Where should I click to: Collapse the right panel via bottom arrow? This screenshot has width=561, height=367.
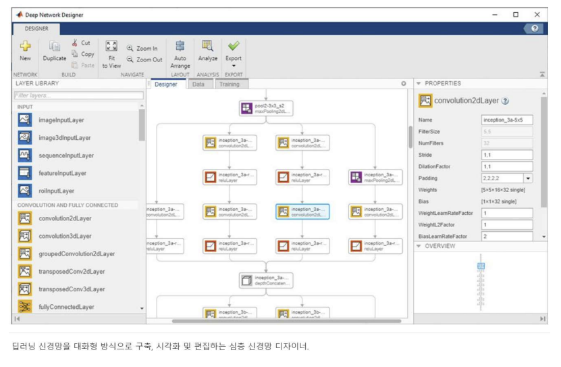point(543,318)
